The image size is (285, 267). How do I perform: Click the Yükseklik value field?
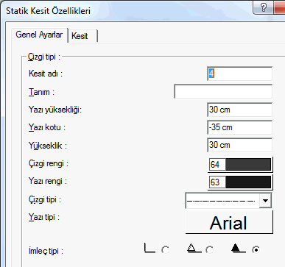click(239, 145)
